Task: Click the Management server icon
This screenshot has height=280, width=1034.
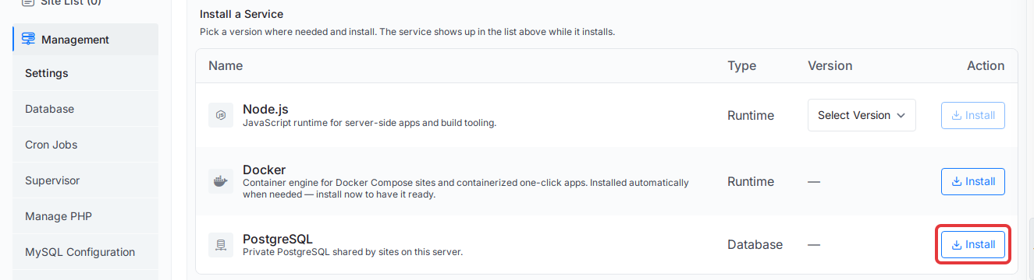Action: pyautogui.click(x=28, y=39)
